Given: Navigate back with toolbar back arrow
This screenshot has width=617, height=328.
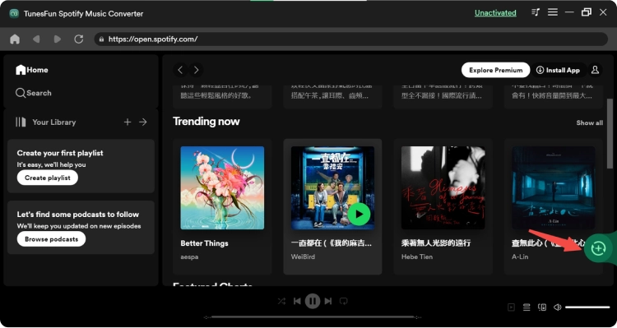Looking at the screenshot, I should coord(36,39).
